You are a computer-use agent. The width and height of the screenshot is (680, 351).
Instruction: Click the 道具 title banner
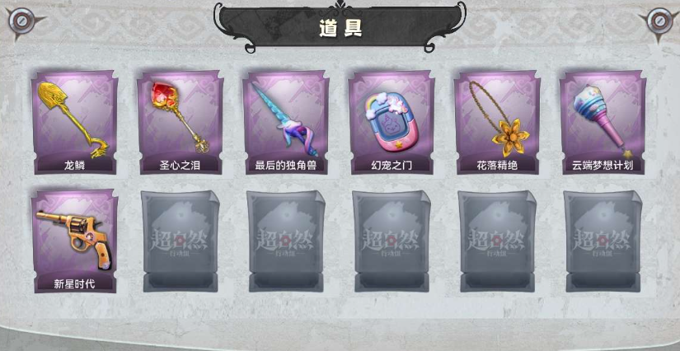point(340,27)
